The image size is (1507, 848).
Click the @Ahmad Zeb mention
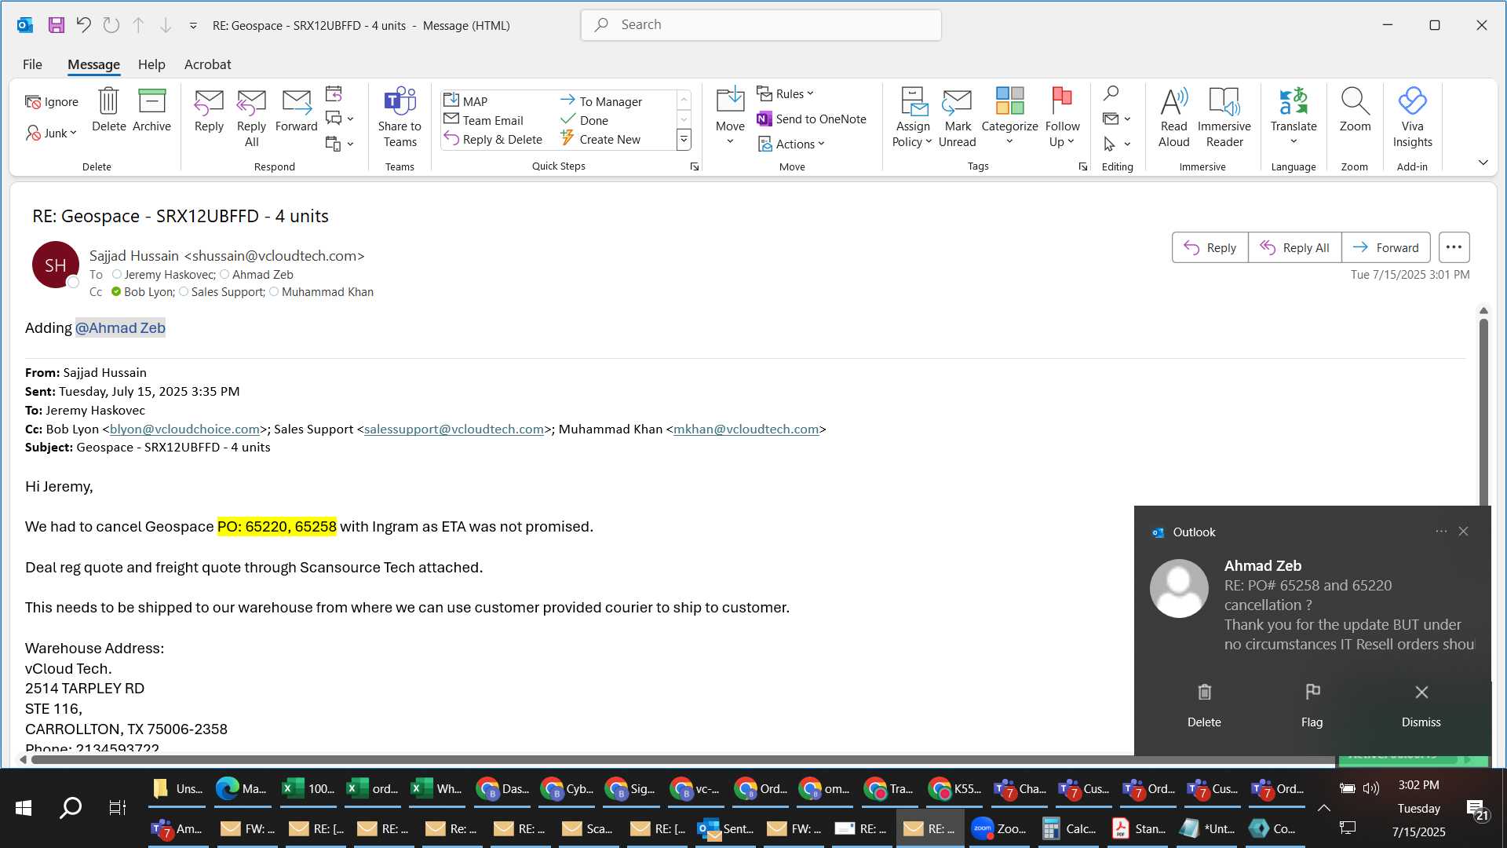coord(120,327)
